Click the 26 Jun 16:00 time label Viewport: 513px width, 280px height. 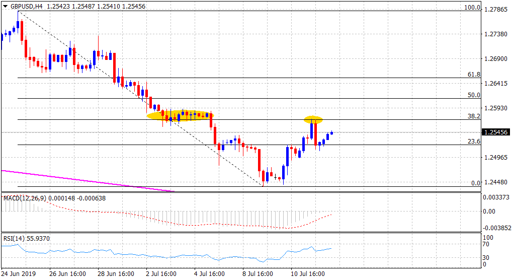click(68, 273)
